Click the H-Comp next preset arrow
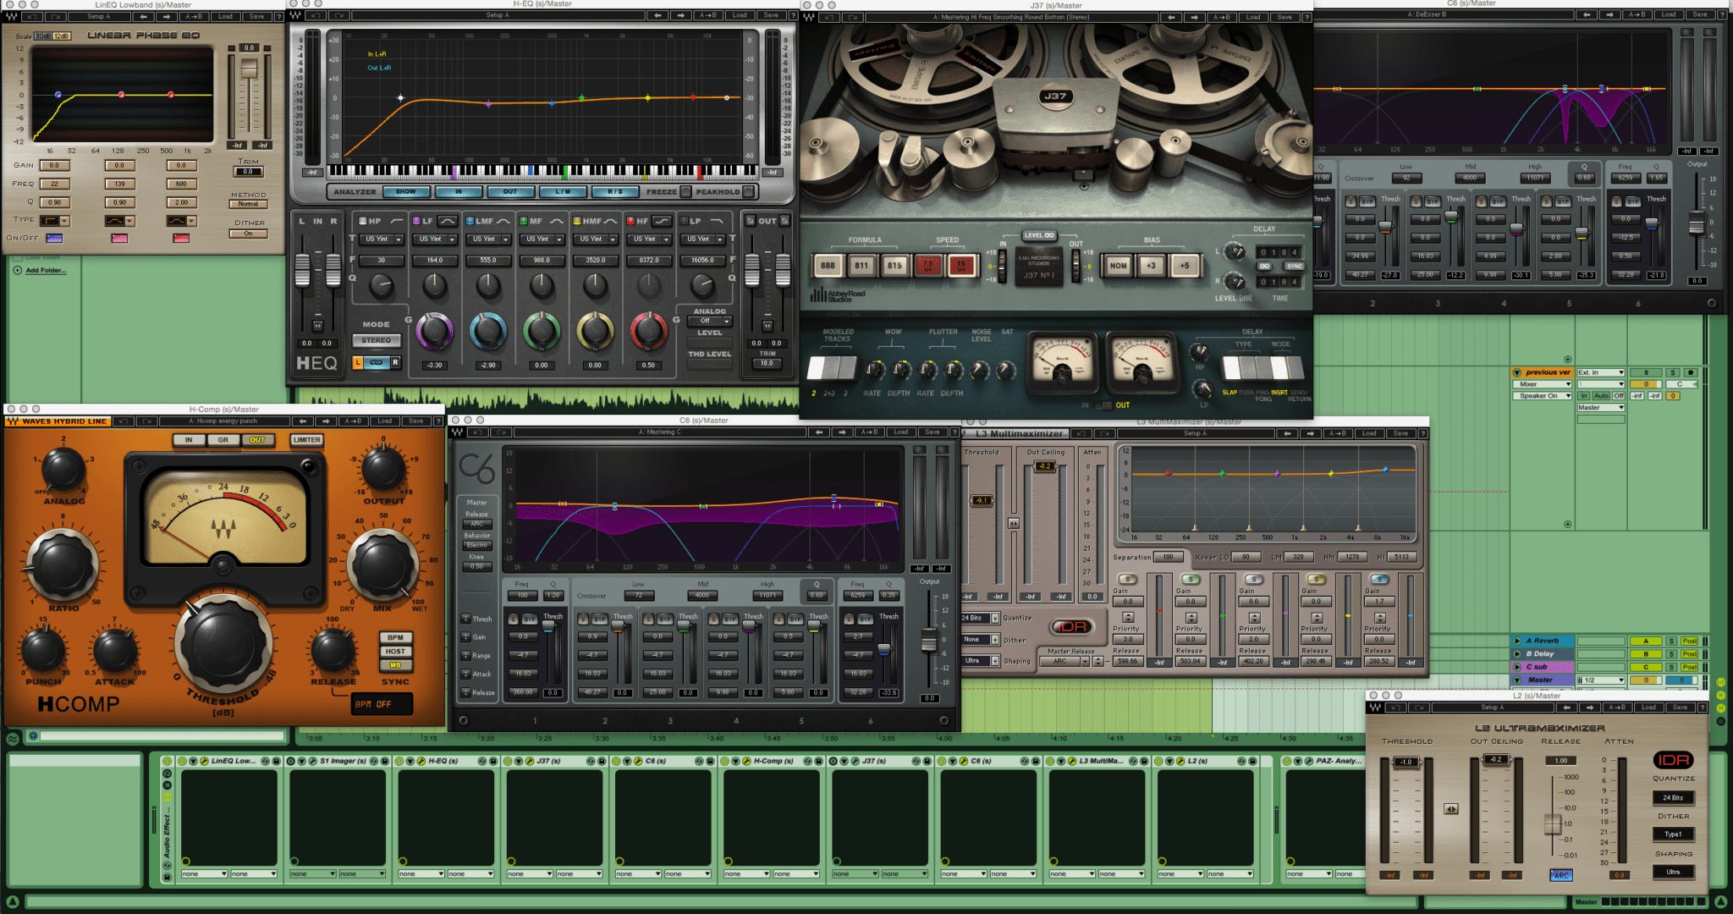The height and width of the screenshot is (914, 1733). 327,421
